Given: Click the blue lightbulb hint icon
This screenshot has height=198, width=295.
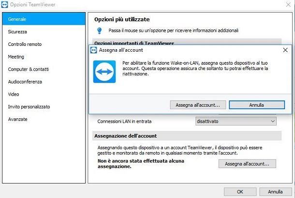Looking at the screenshot, I should pos(100,30).
